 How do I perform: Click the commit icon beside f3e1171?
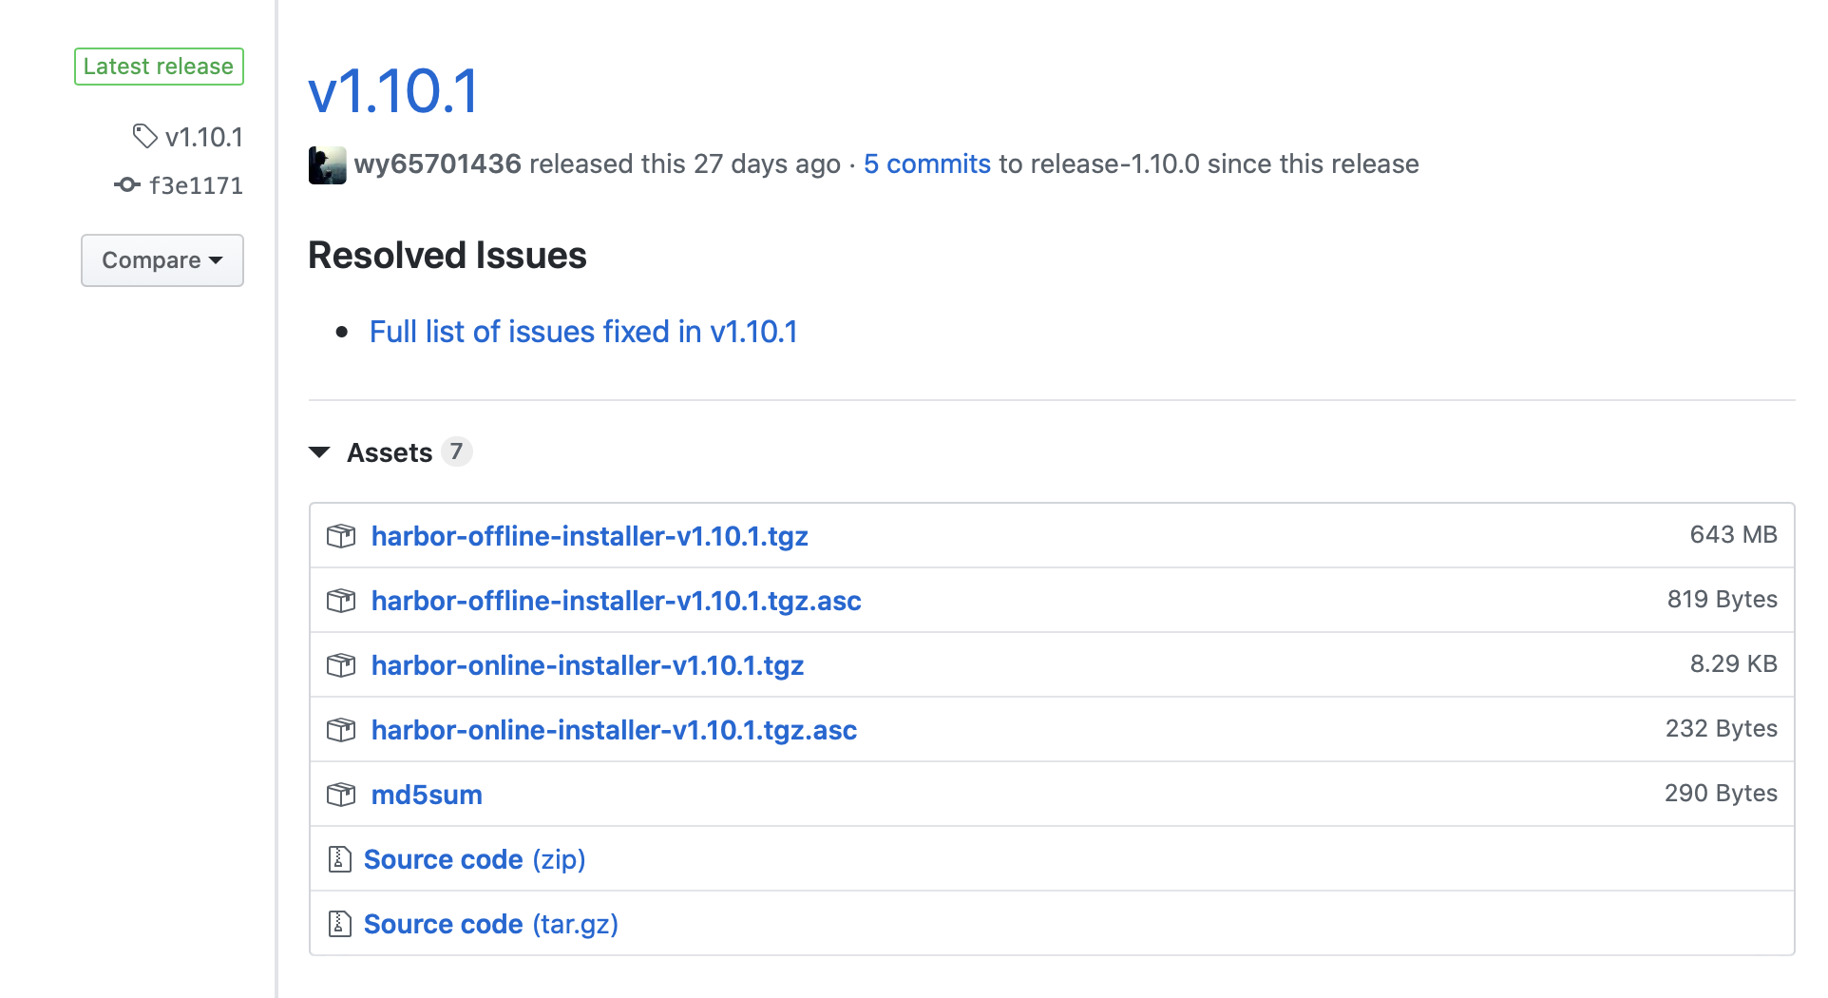127,185
